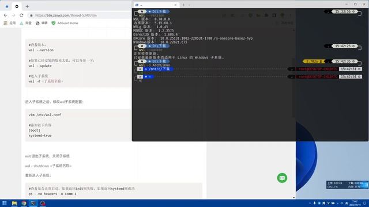Click the microphone tray icon
This screenshot has height=207, width=369.
(315, 203)
